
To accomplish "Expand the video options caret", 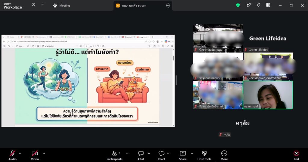I will click(x=44, y=153).
